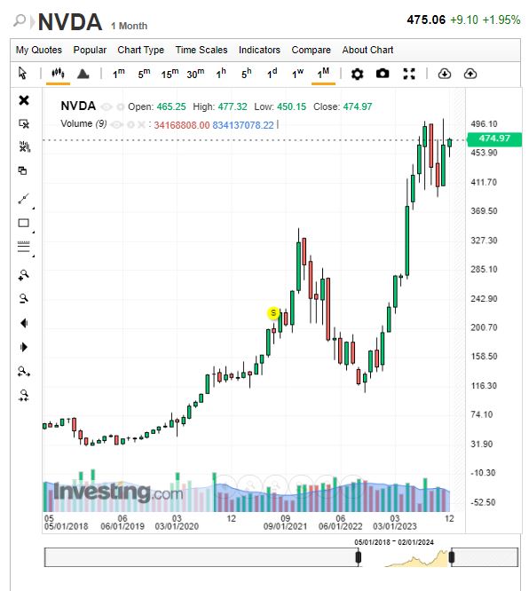Open NVDA series settings gear
This screenshot has height=591, width=529.
pyautogui.click(x=121, y=107)
